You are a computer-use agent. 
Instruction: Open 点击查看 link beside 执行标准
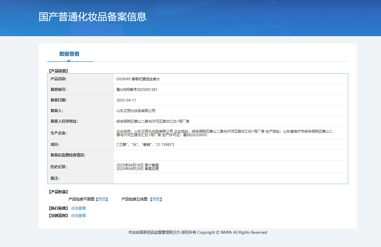click(78, 208)
